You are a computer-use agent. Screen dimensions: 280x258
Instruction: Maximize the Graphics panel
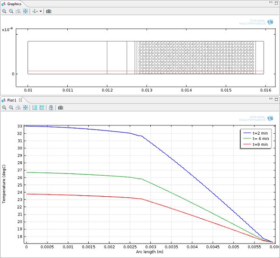click(x=276, y=4)
